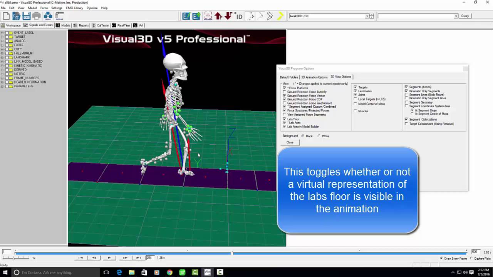Click the New workspace blank page icon
This screenshot has width=493, height=277.
coord(6,16)
